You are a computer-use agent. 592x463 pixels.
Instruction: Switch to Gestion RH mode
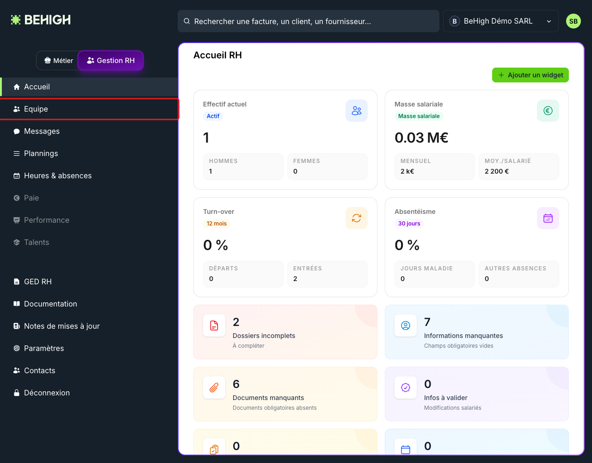pyautogui.click(x=111, y=61)
